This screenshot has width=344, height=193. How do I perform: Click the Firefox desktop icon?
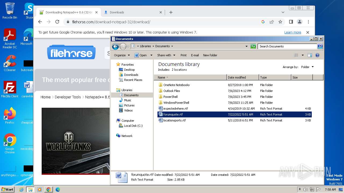point(10,116)
